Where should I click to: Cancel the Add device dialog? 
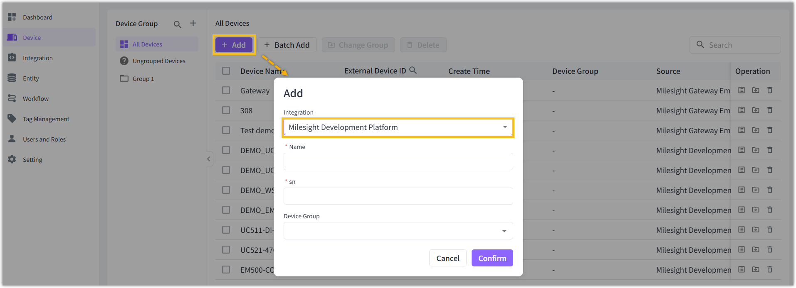(447, 258)
